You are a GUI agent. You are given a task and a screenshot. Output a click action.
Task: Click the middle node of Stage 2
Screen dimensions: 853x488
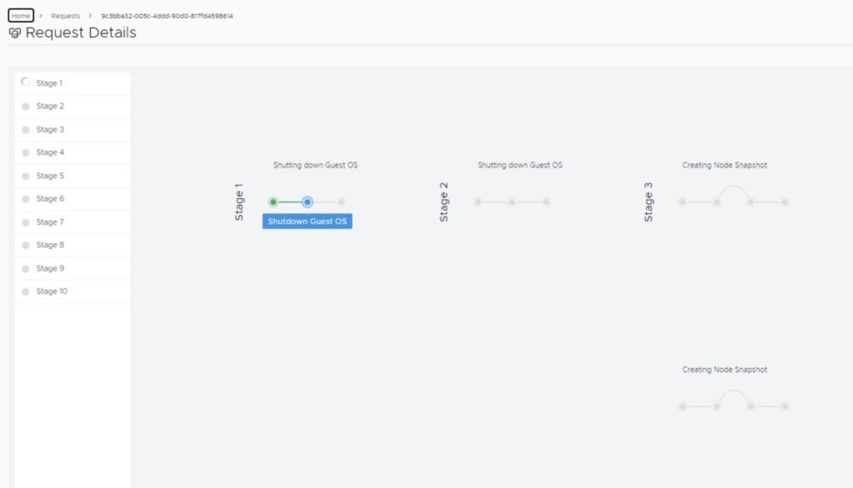(x=512, y=202)
